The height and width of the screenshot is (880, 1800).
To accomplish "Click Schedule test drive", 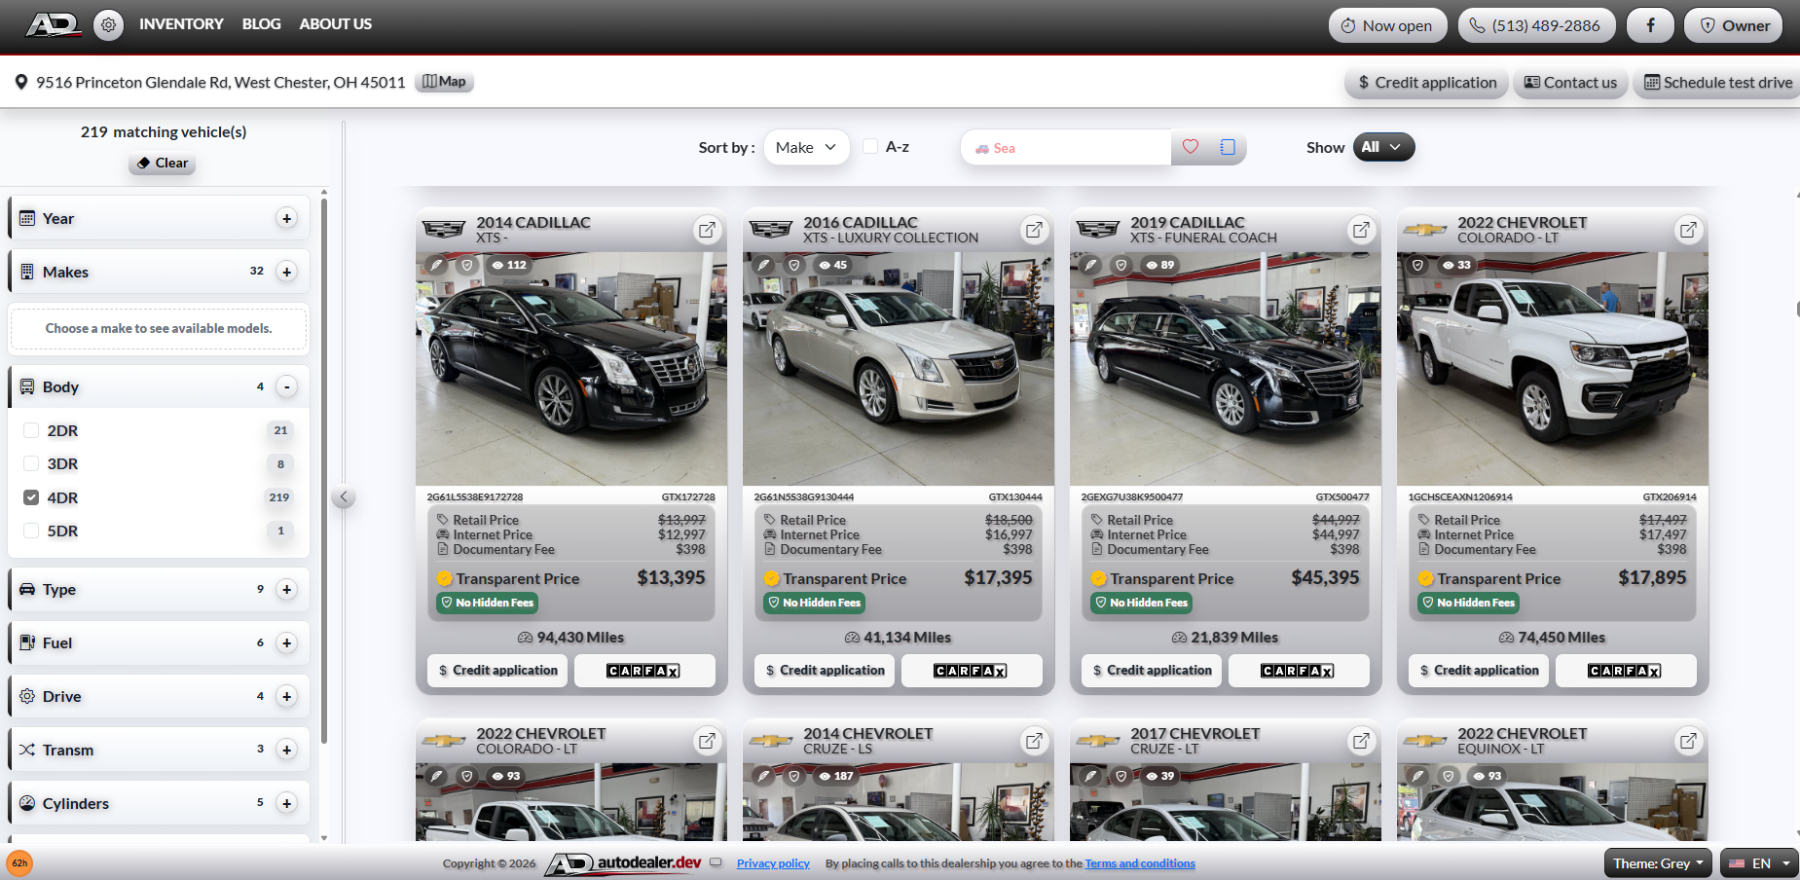I will click(x=1718, y=83).
